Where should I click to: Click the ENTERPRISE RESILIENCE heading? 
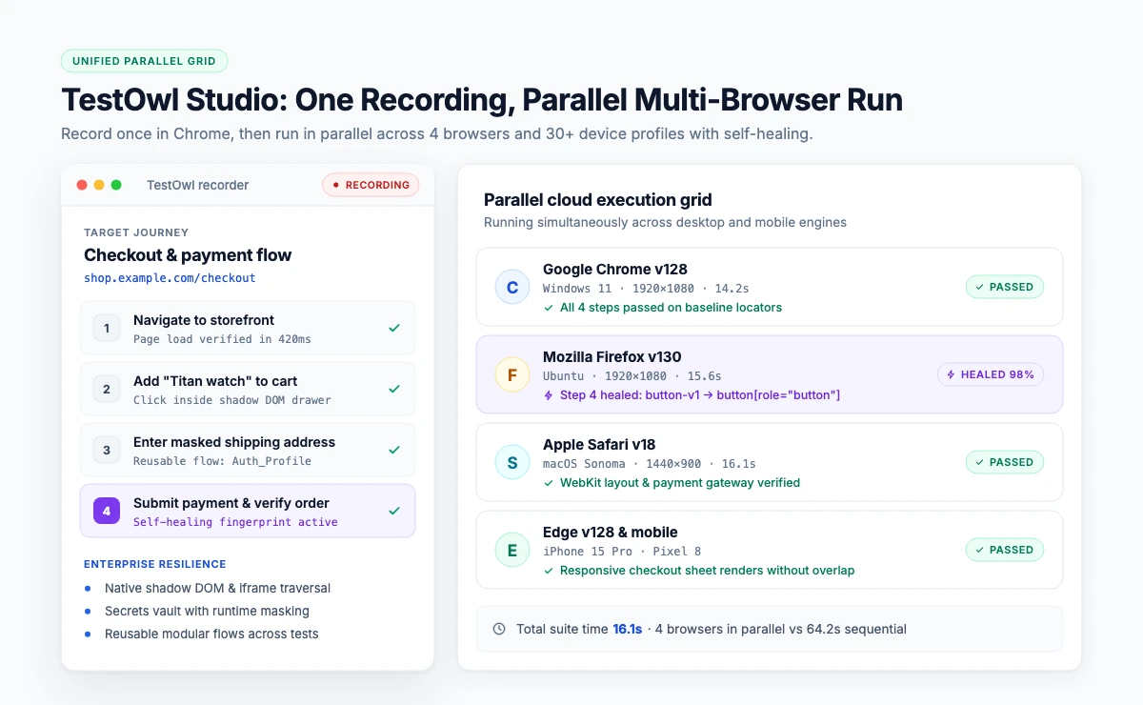(155, 564)
